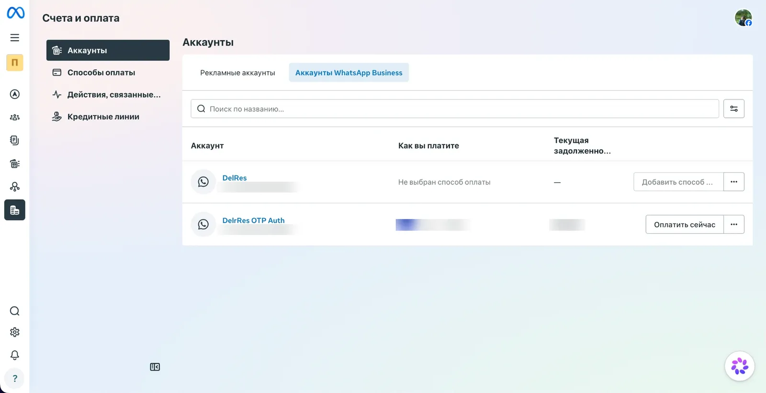
Task: Click the WhatsApp icon next to DelRes
Action: [203, 182]
